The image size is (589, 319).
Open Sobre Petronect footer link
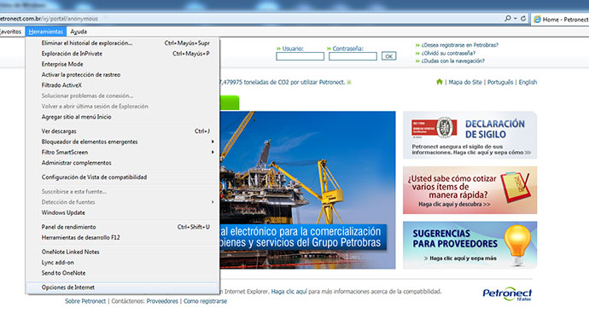(x=85, y=301)
